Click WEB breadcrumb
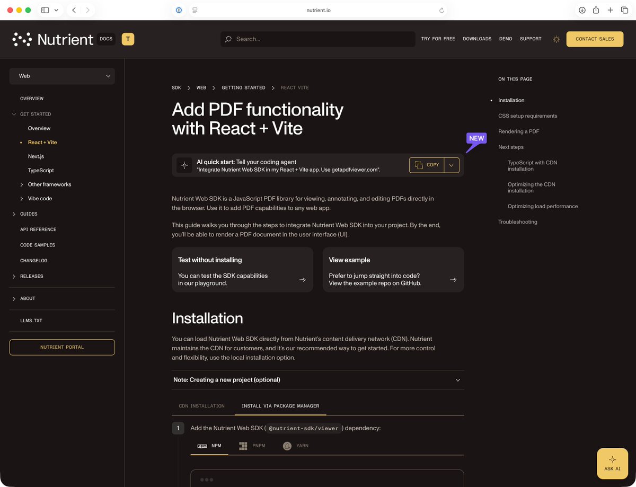The width and height of the screenshot is (636, 487). click(201, 88)
